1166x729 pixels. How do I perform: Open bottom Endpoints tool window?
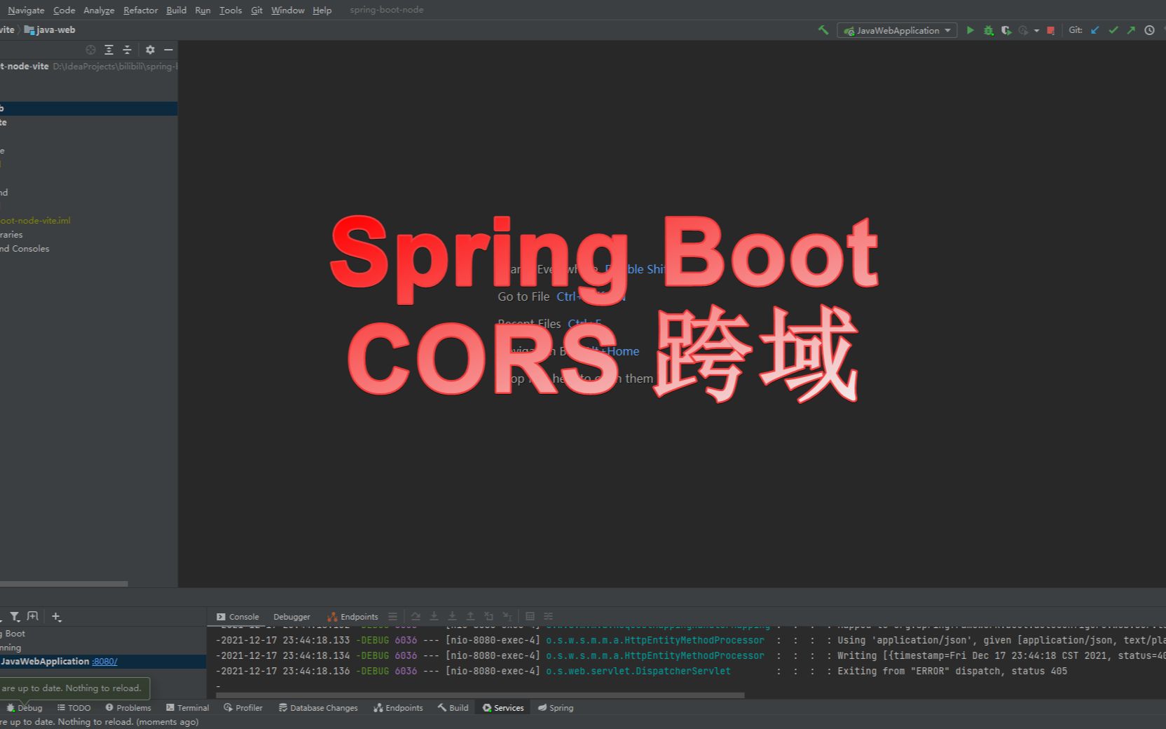click(x=398, y=708)
